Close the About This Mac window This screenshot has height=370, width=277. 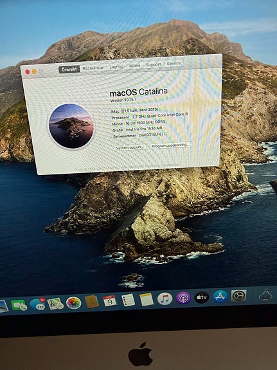point(28,72)
